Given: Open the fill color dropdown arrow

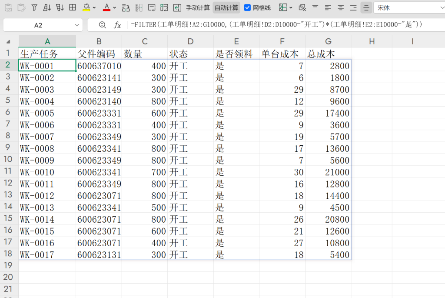Looking at the screenshot, I should pos(94,8).
